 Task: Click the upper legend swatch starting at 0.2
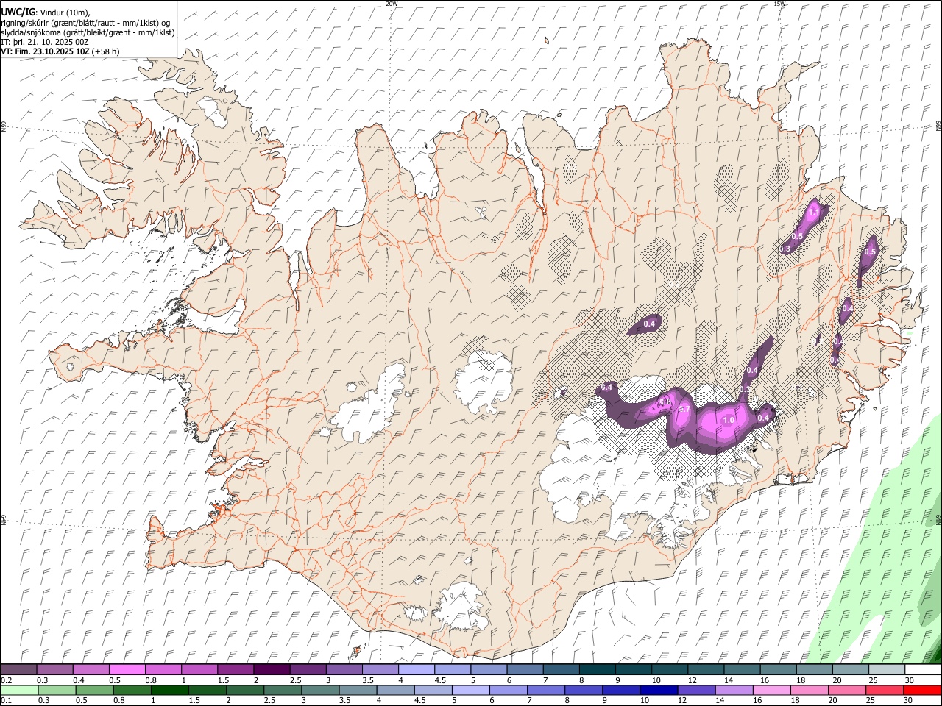[18, 669]
